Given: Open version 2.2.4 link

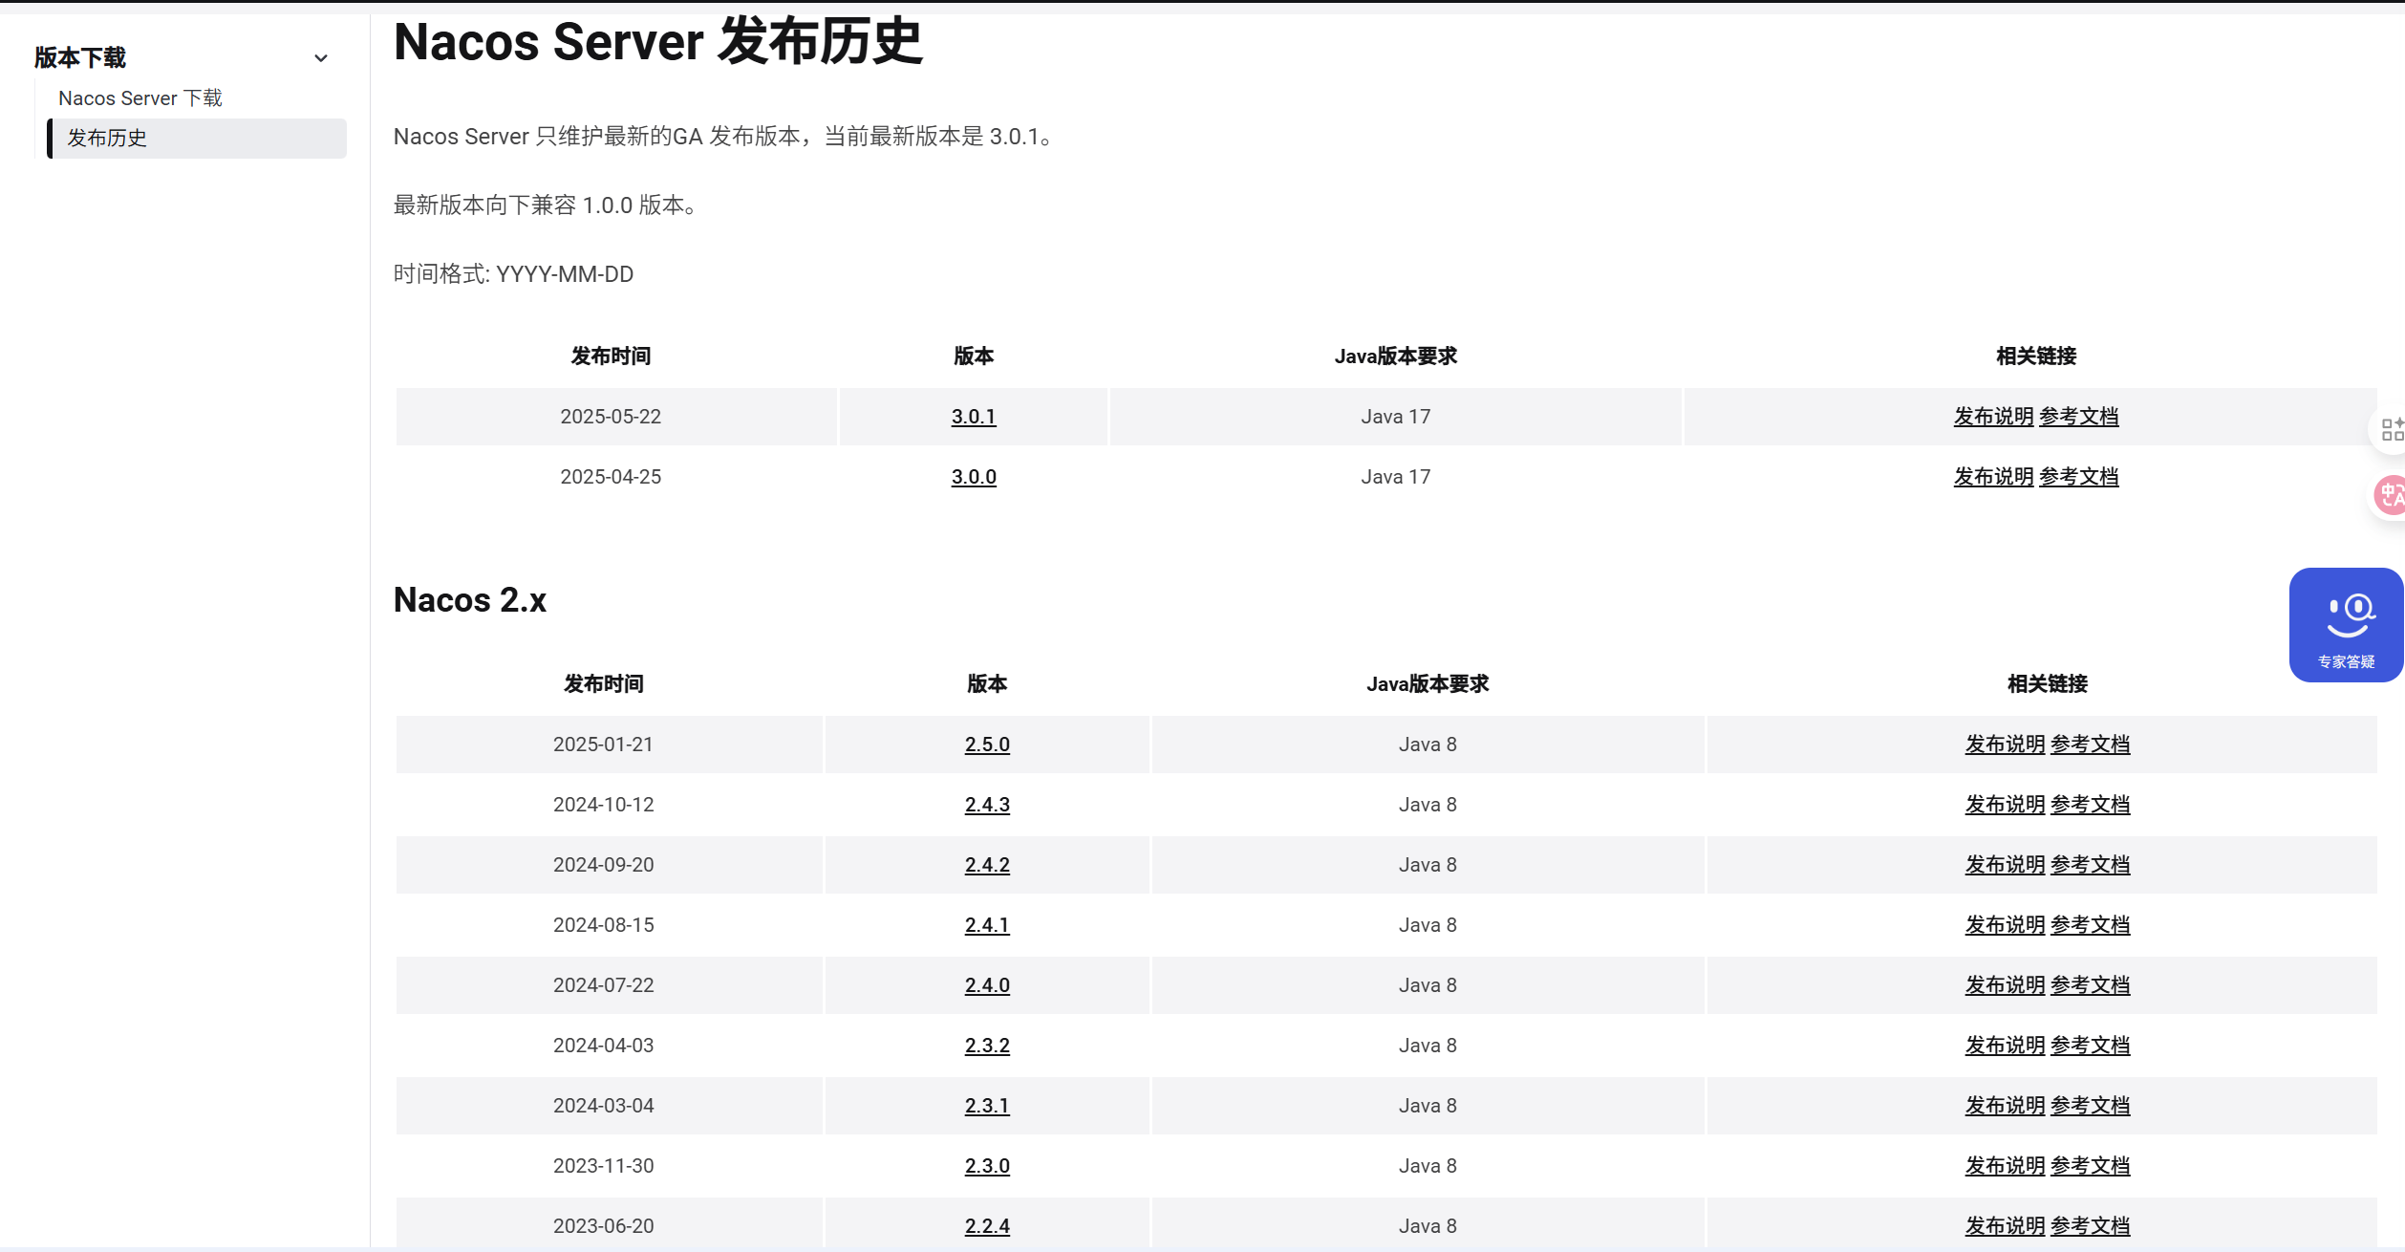Looking at the screenshot, I should coord(987,1226).
